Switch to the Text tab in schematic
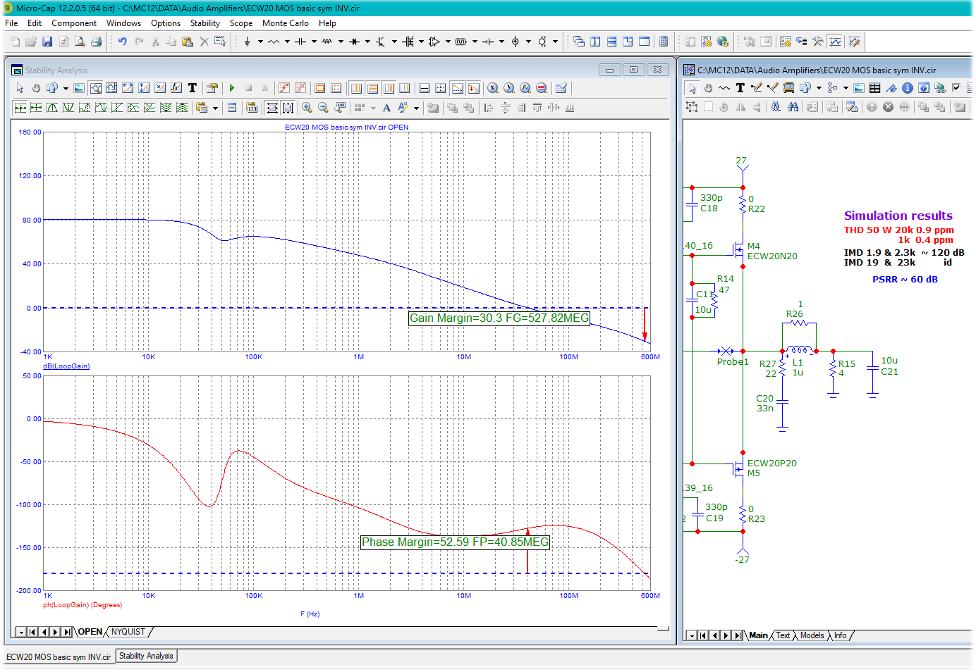976x672 pixels. click(x=783, y=635)
